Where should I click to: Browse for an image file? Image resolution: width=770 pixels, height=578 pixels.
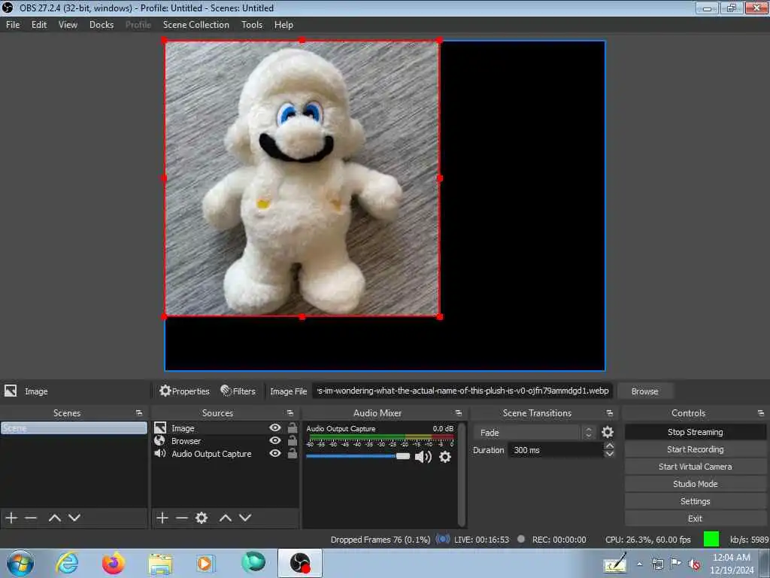[x=644, y=391]
